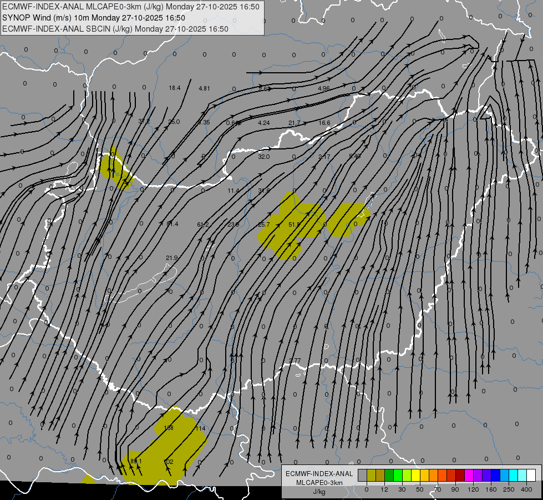Click the bright green legend swatch

click(x=398, y=475)
